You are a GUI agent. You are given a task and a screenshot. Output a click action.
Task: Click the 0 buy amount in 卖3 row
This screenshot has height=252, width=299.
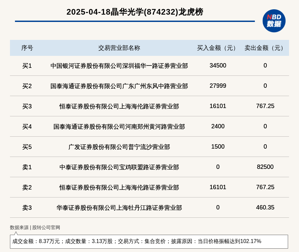point(218,207)
